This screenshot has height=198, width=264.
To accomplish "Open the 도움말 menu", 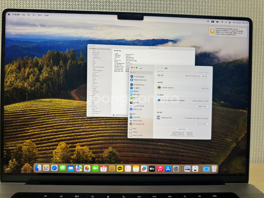I will (x=46, y=15).
